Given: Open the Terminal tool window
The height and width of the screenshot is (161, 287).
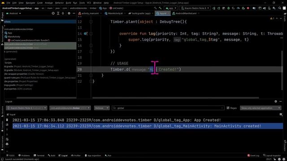Looking at the screenshot, I should [x=39, y=156].
